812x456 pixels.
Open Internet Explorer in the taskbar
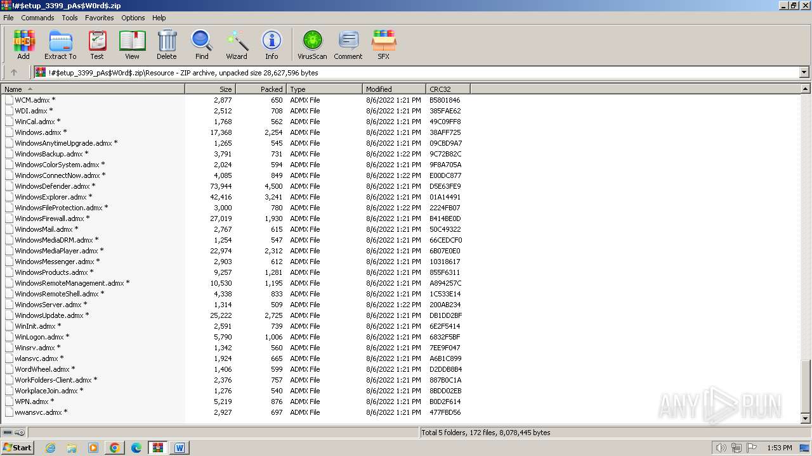point(50,448)
